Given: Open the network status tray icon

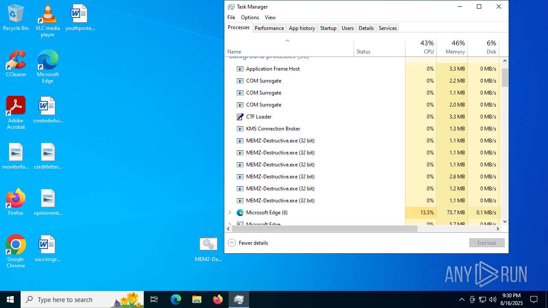Looking at the screenshot, I should point(482,299).
